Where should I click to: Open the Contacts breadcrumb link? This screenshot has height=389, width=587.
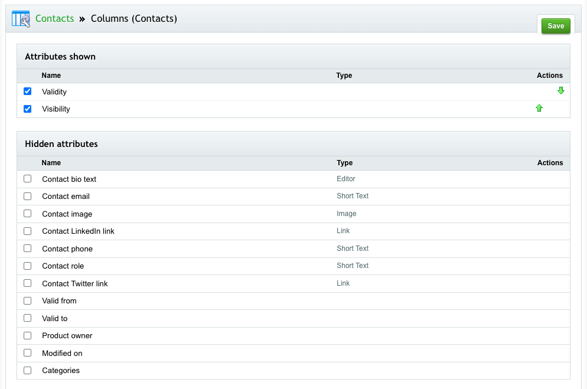55,18
